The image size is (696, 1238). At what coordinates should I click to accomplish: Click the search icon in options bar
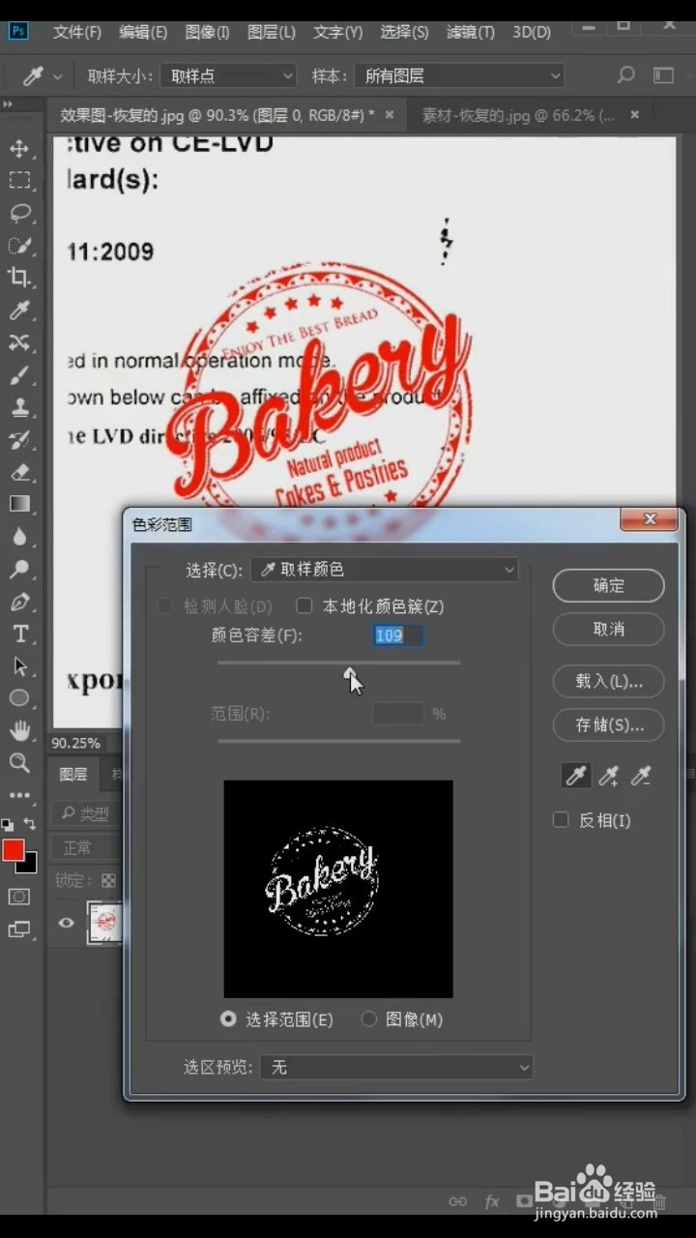[x=626, y=75]
